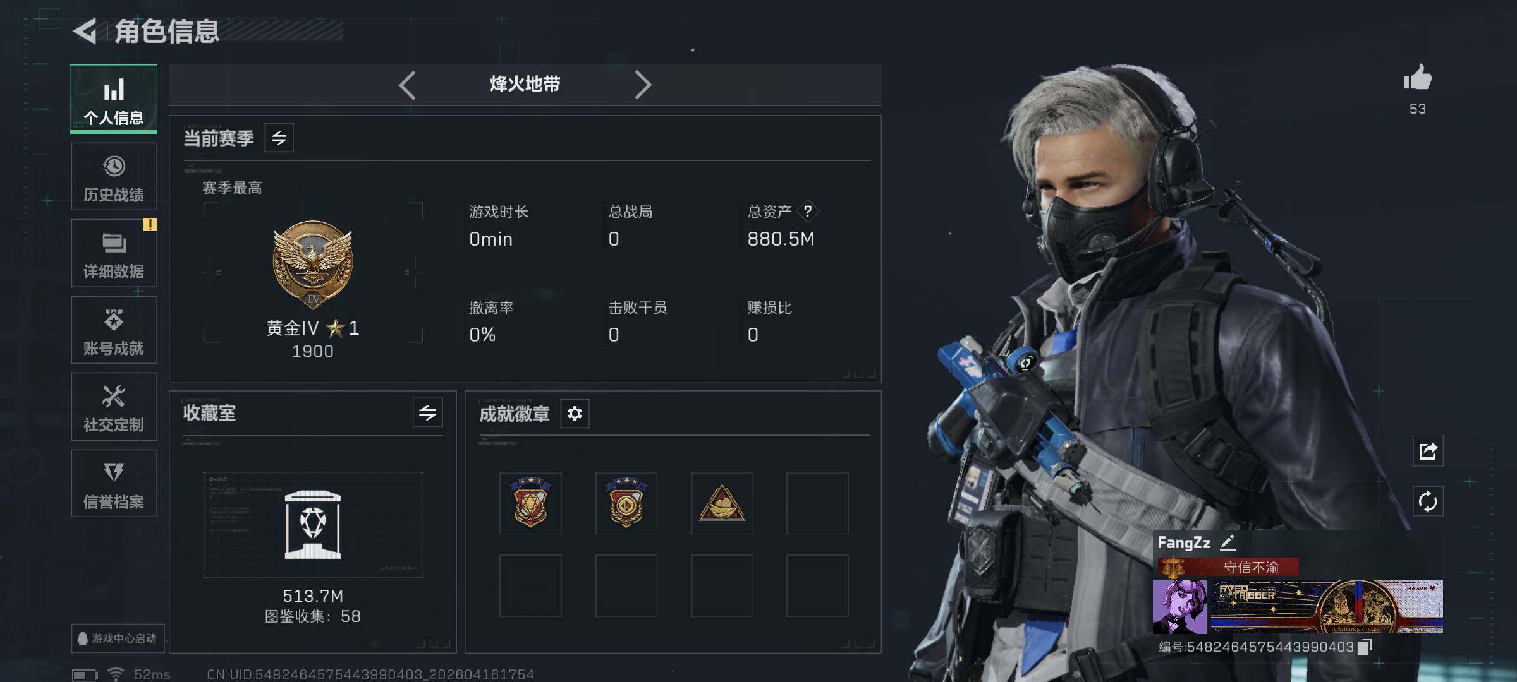This screenshot has height=682, width=1517.
Task: Open the 社交定制 sidebar tab
Action: 114,407
